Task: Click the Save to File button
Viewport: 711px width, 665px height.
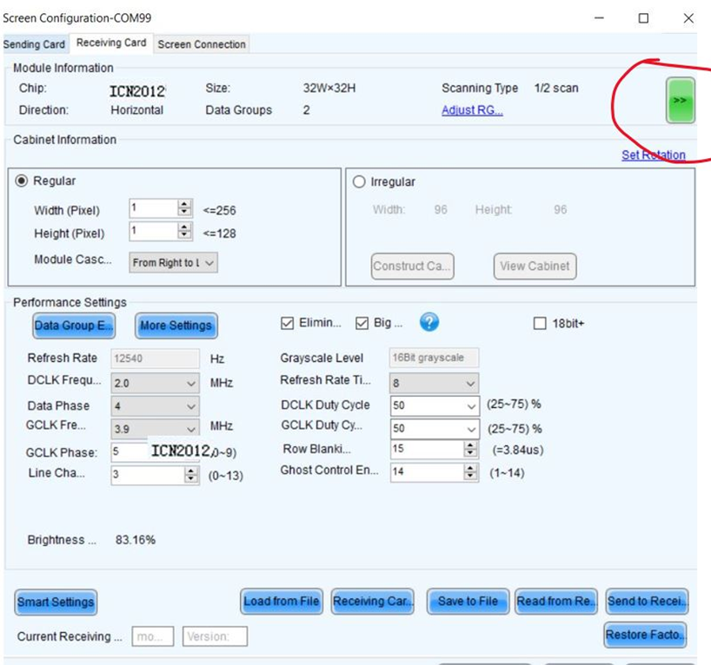Action: tap(468, 601)
